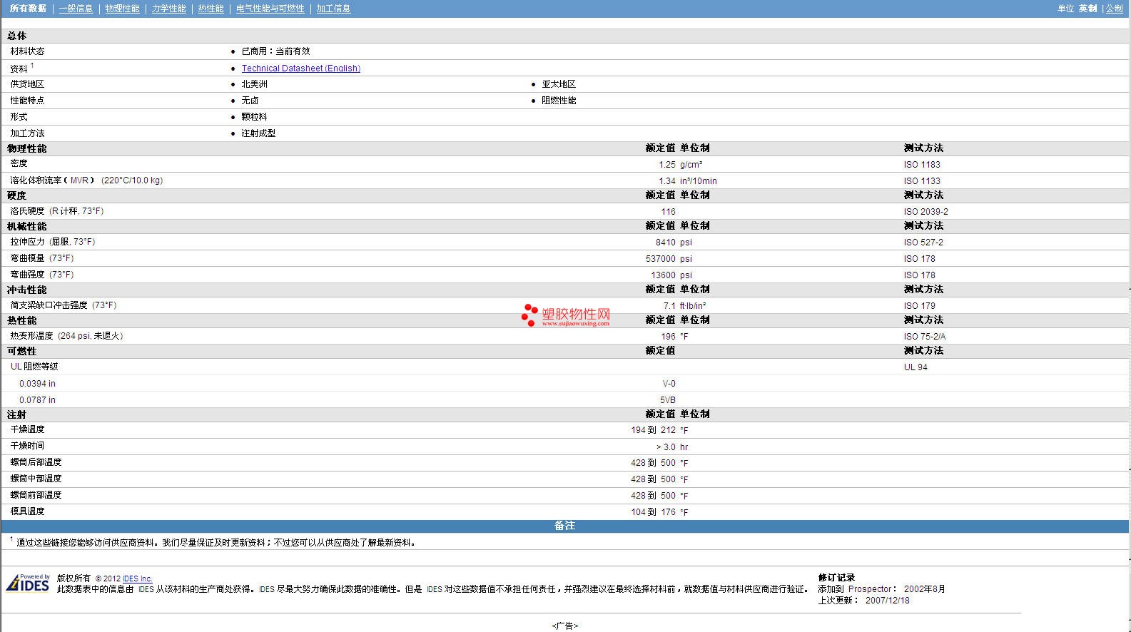The image size is (1131, 632).
Task: Open the 加工信息 tab
Action: (x=333, y=9)
